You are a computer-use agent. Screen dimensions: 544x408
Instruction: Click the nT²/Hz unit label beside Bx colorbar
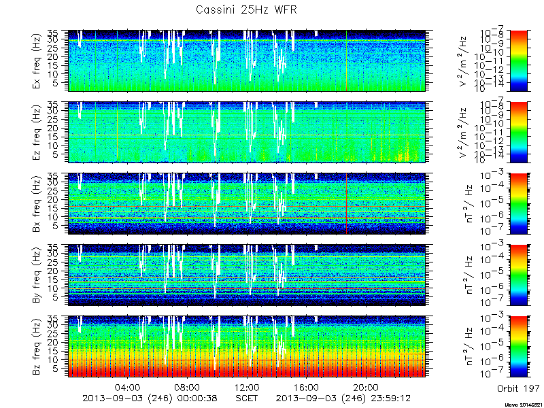(x=469, y=203)
